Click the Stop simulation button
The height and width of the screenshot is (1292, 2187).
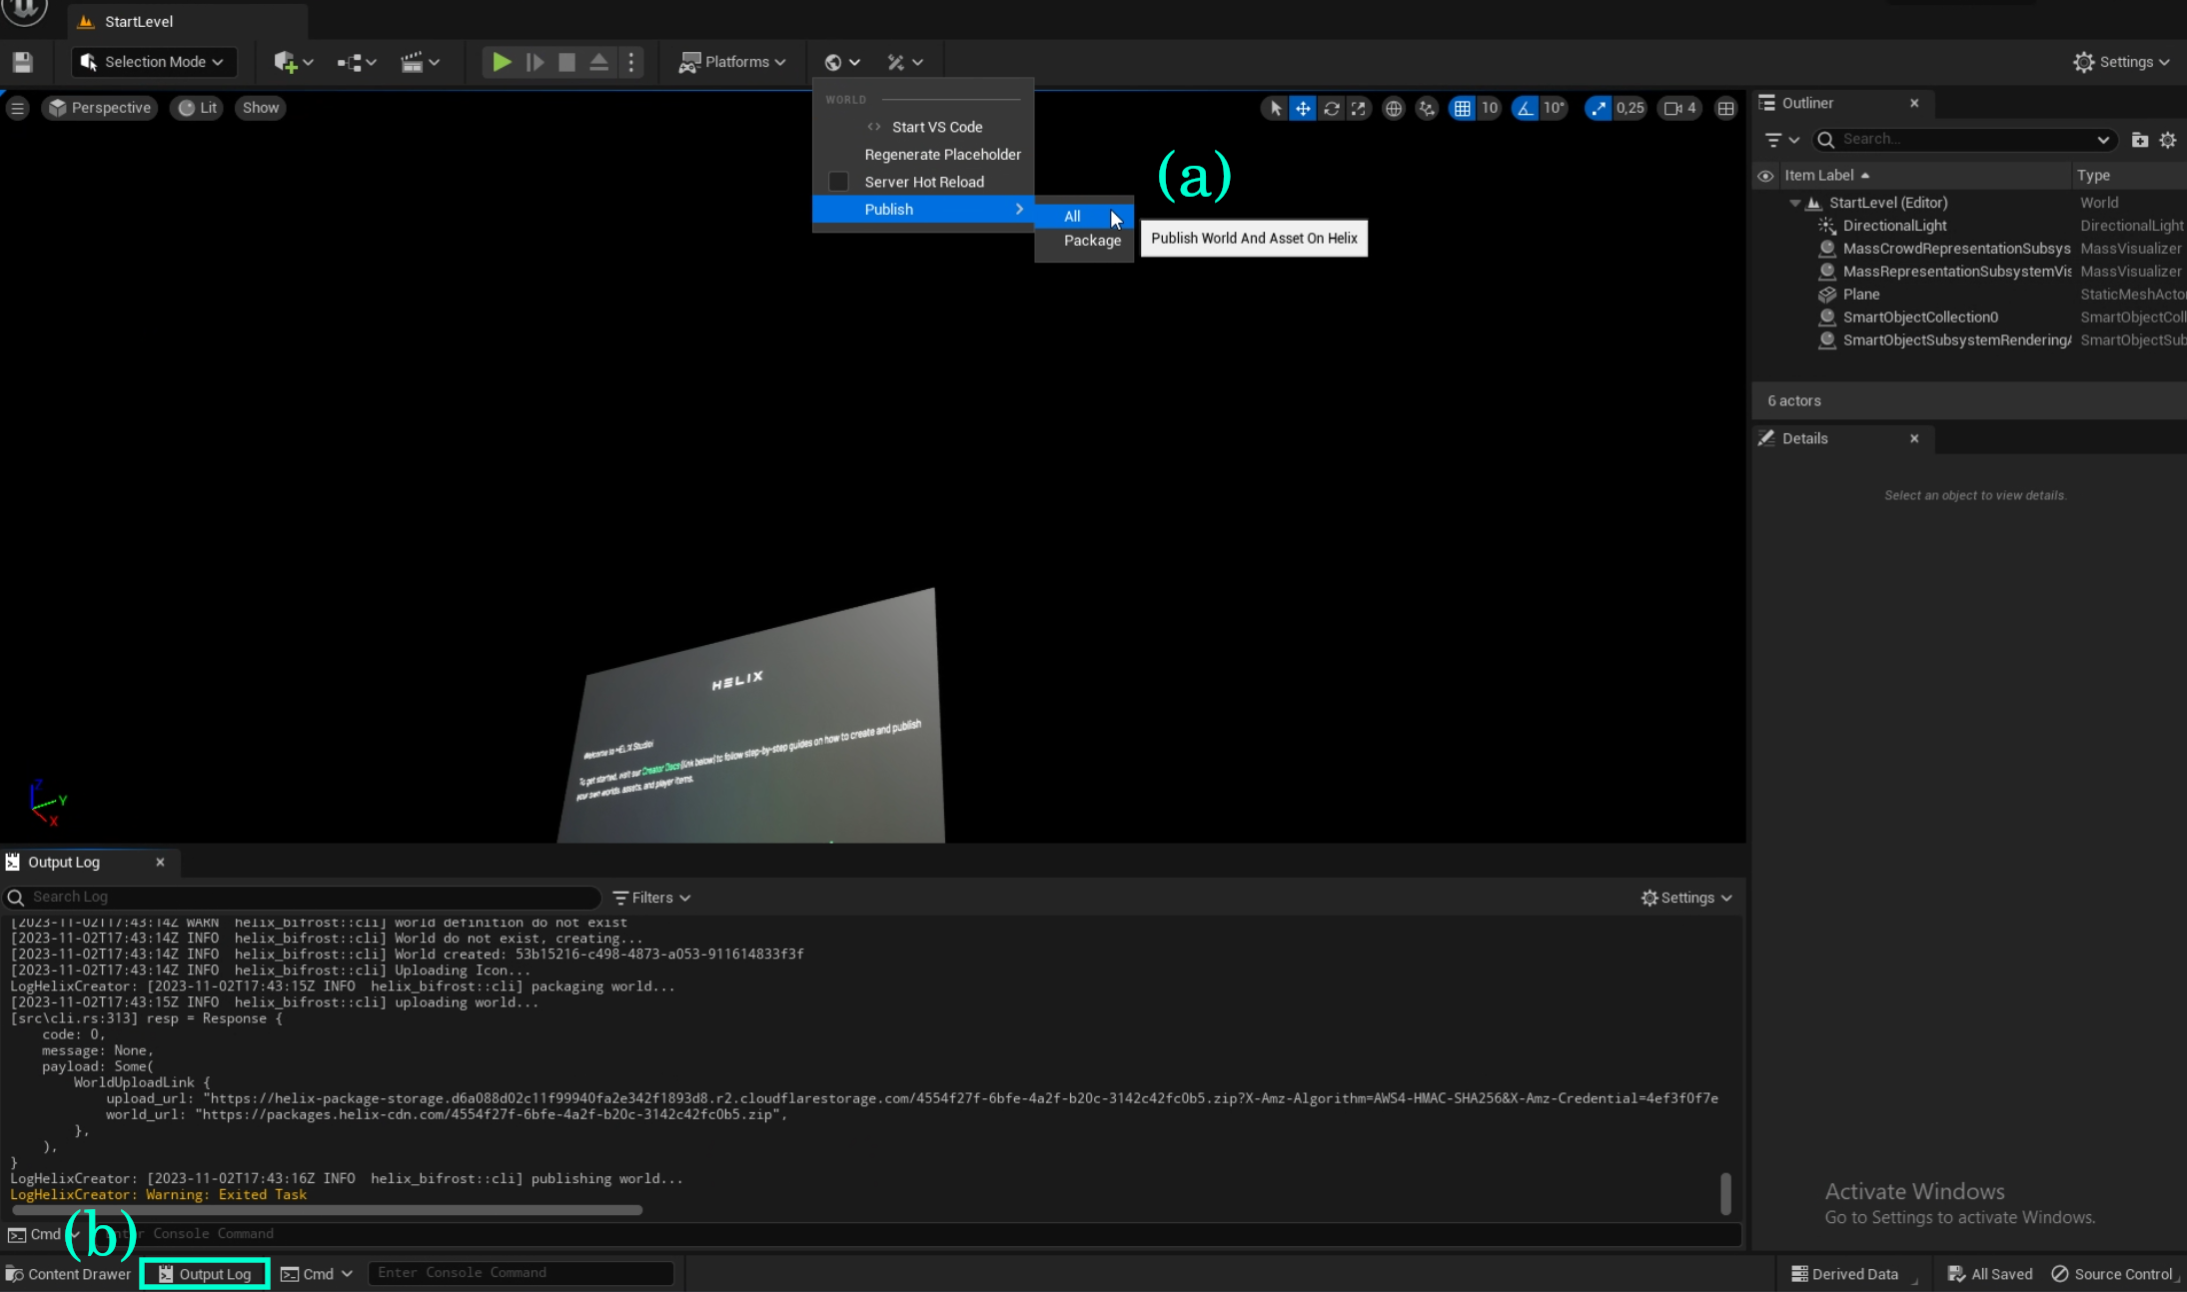[566, 62]
